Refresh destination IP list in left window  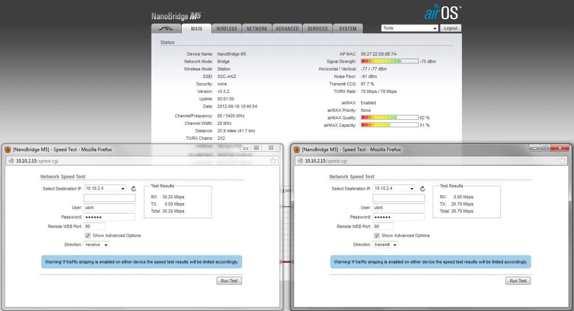(134, 189)
